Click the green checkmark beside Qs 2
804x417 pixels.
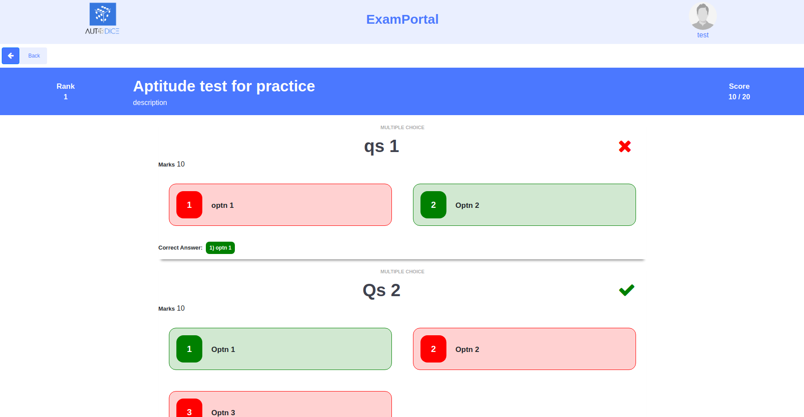pyautogui.click(x=626, y=290)
